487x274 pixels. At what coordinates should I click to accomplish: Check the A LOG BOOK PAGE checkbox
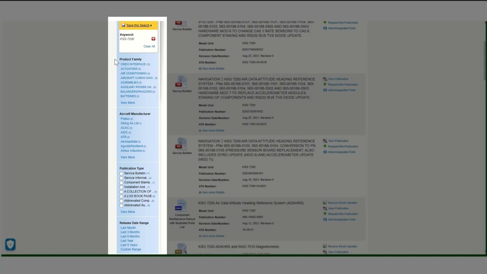pyautogui.click(x=121, y=196)
